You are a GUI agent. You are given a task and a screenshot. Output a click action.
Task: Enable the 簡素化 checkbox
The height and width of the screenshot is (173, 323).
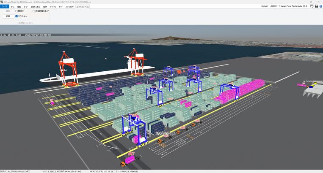tap(17, 11)
